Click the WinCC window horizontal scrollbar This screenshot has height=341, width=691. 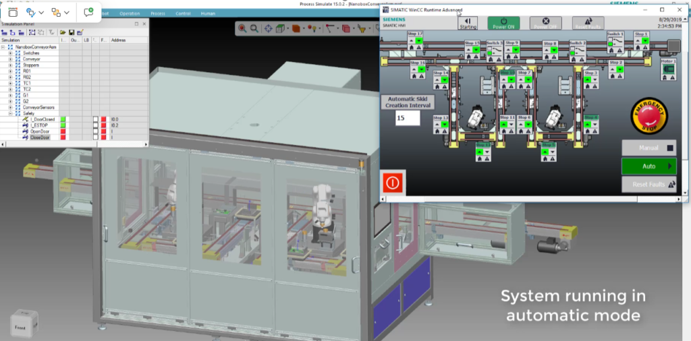tap(531, 199)
